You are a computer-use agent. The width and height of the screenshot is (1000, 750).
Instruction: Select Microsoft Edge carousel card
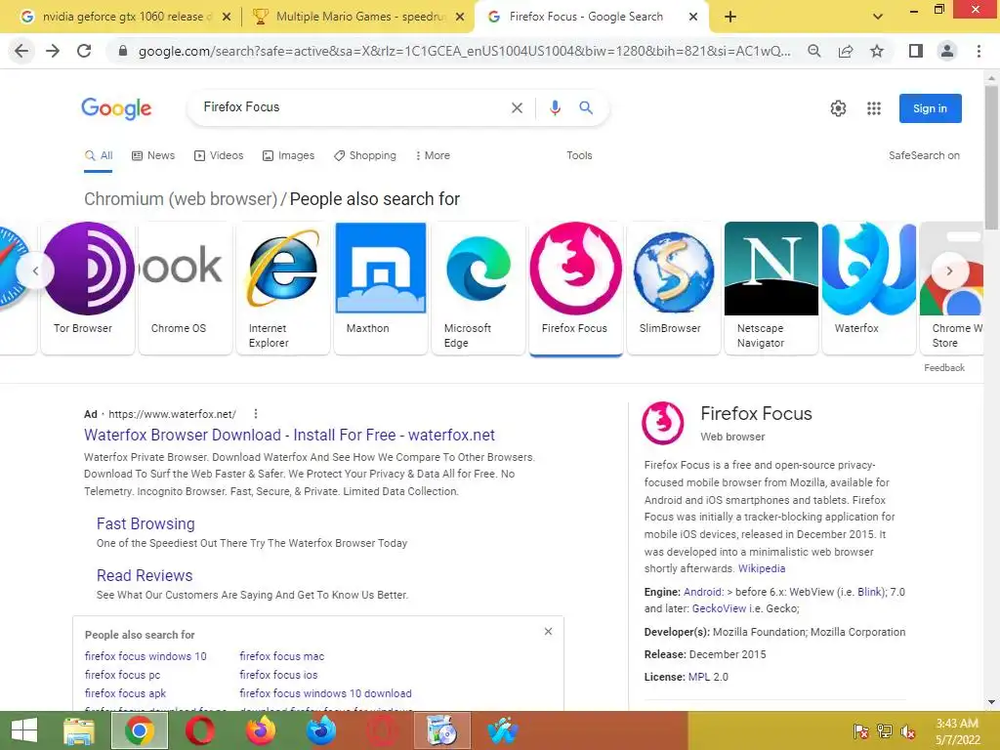point(479,288)
